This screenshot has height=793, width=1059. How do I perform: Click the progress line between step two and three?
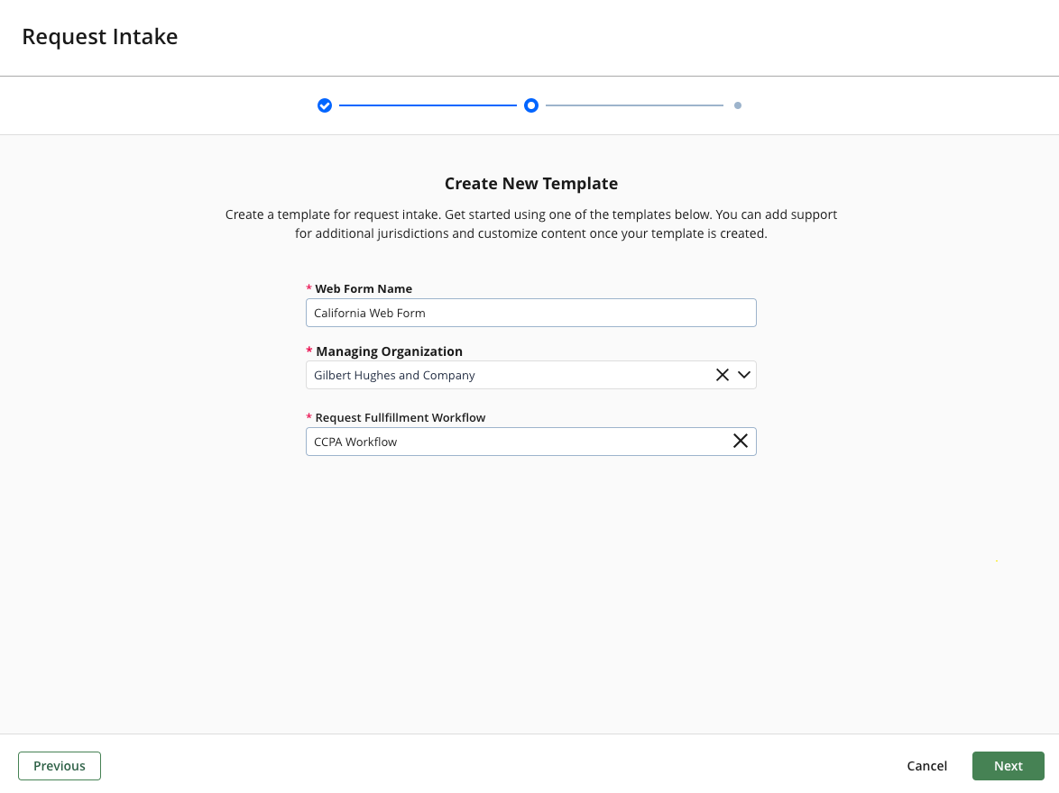coord(634,105)
